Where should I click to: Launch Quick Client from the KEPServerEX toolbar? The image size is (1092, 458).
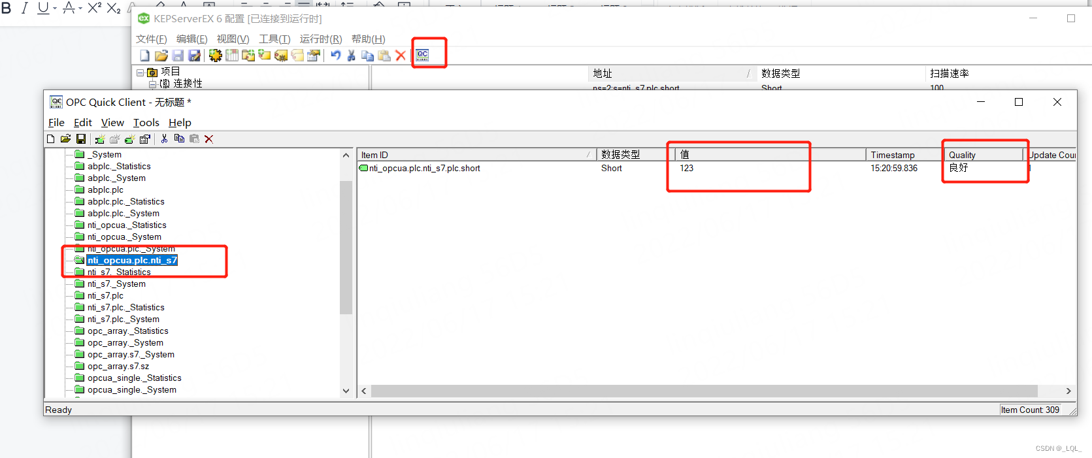pyautogui.click(x=423, y=55)
